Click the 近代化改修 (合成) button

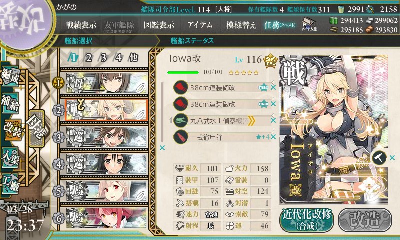tap(307, 220)
